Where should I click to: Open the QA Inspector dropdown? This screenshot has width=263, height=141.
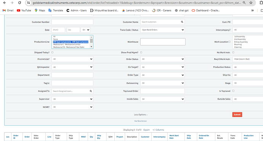pyautogui.click(x=72, y=67)
